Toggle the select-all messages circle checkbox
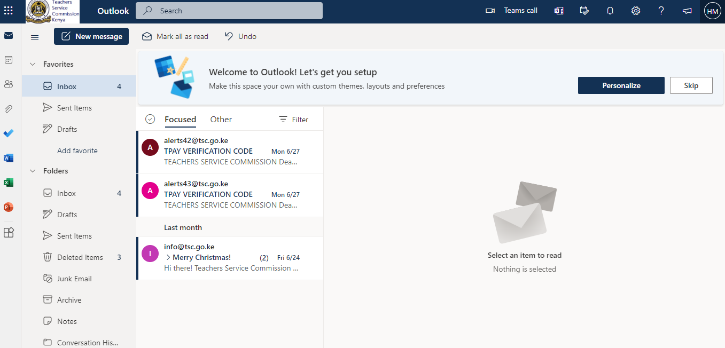This screenshot has height=348, width=725. coord(150,120)
